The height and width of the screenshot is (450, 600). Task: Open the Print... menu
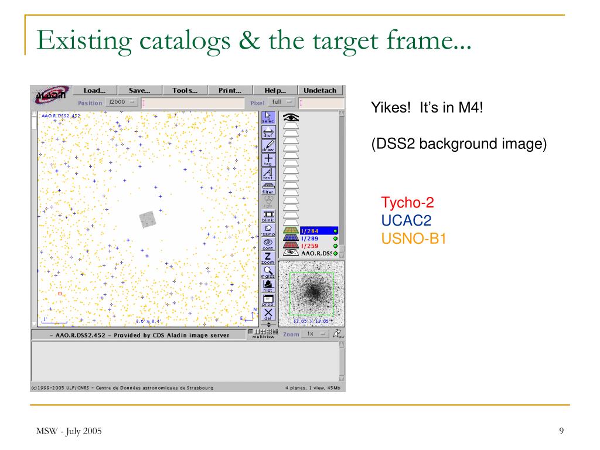230,90
